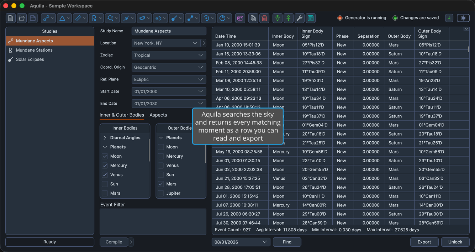Click the green ankh icon
This screenshot has height=252, width=475.
pos(289,18)
